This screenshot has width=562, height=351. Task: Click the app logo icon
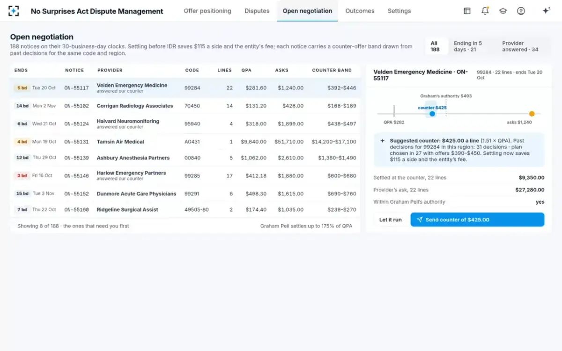[14, 11]
